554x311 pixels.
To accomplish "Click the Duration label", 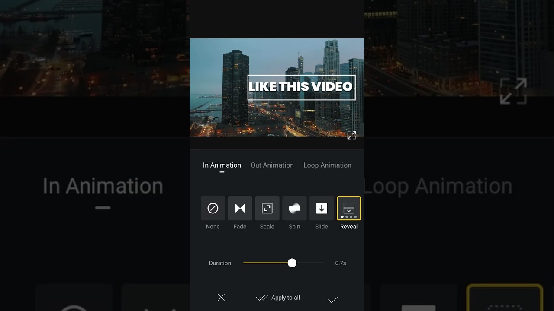I will (220, 263).
